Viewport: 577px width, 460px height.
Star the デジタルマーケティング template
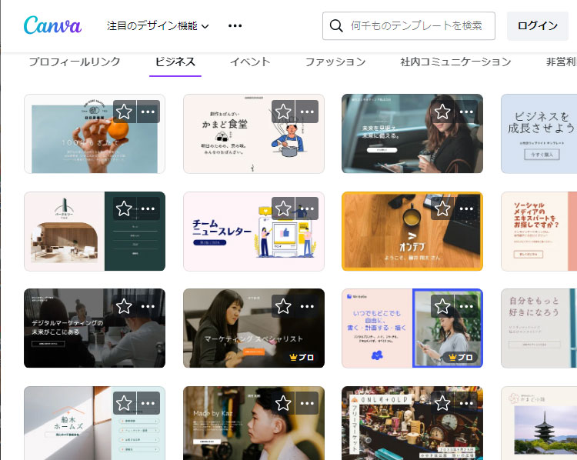(x=125, y=306)
